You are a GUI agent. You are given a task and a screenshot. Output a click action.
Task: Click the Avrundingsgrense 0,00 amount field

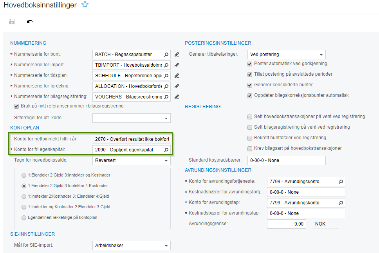point(287,224)
